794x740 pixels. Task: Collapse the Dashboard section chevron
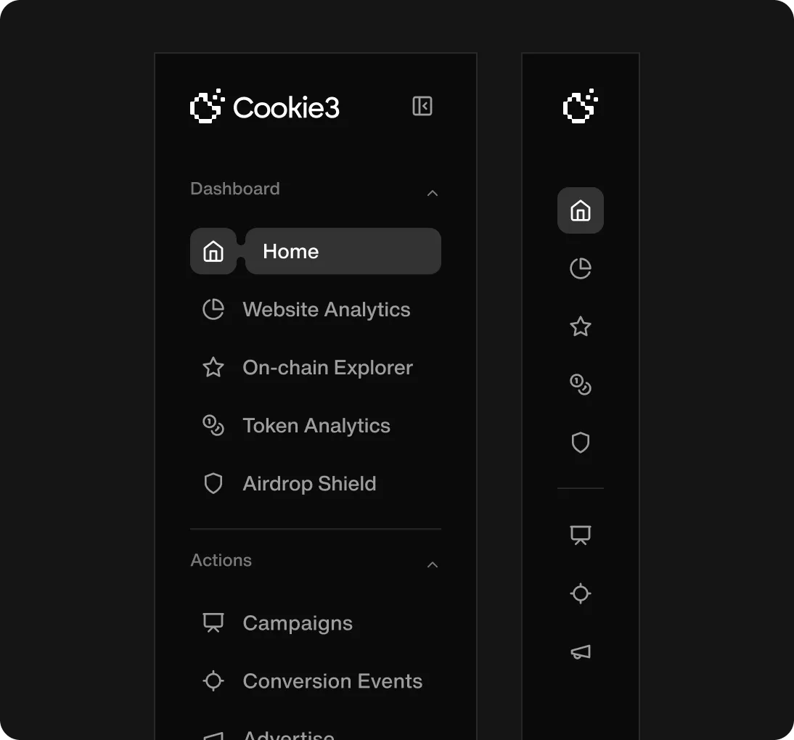click(x=433, y=193)
